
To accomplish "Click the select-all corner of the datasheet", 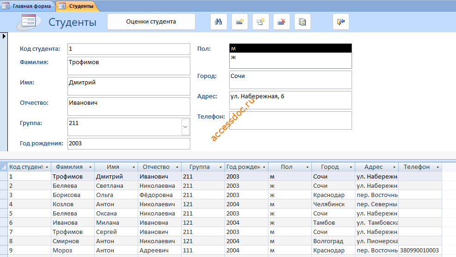I will [4, 167].
